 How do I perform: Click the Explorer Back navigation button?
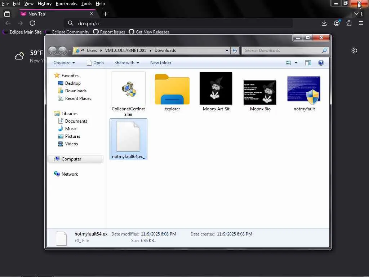[53, 50]
